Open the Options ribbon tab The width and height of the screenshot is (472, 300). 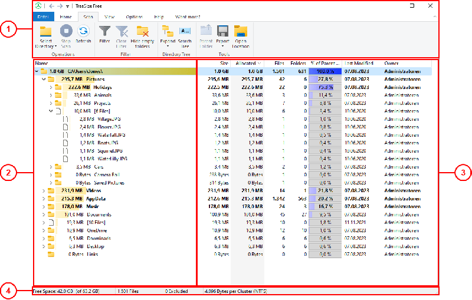point(134,17)
